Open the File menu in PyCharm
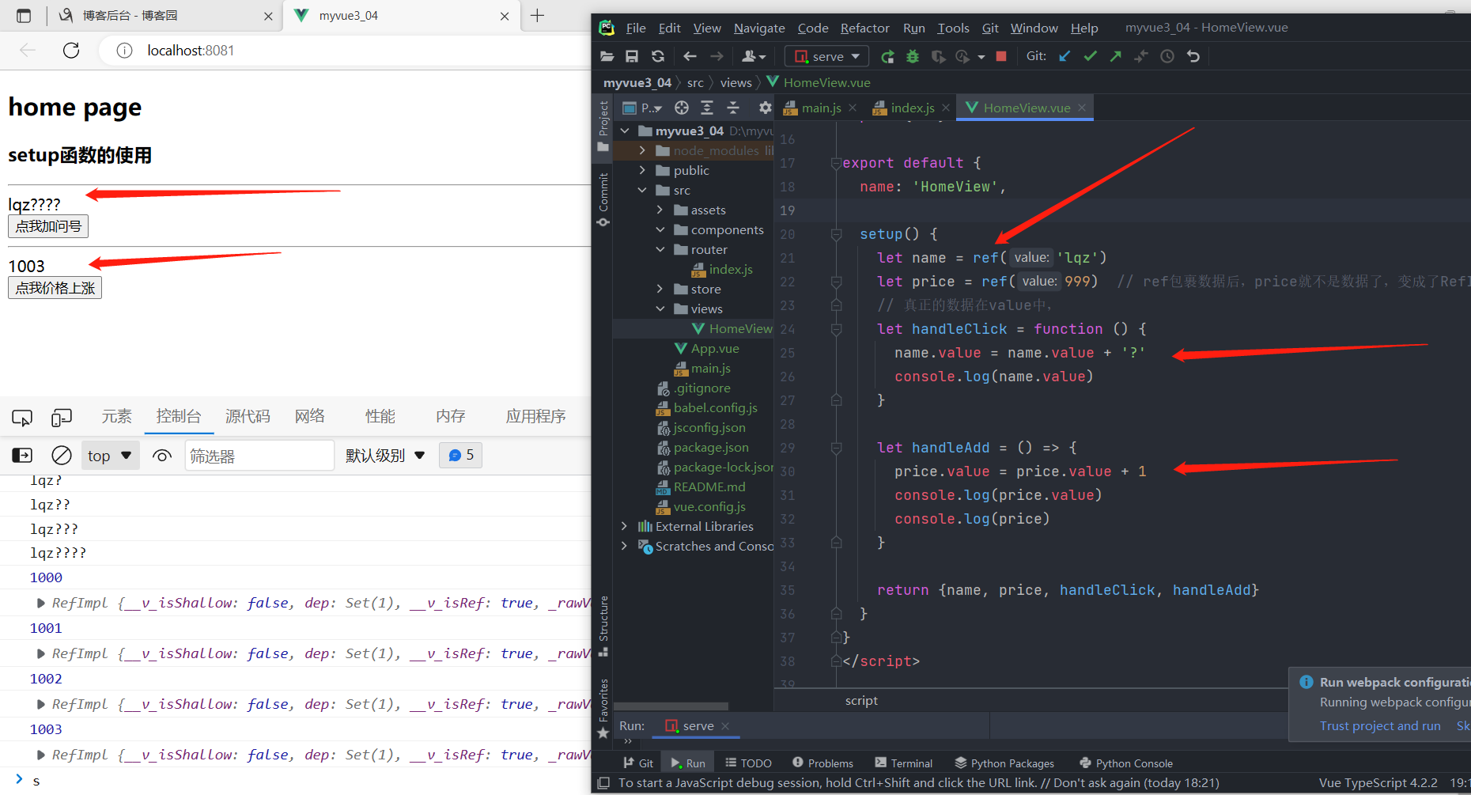This screenshot has height=795, width=1471. [636, 28]
